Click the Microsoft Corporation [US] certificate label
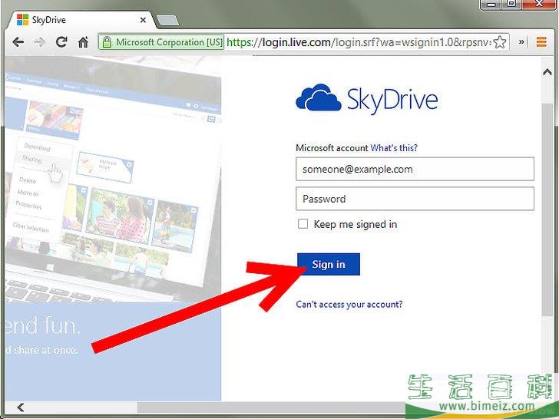The image size is (559, 419). point(169,42)
